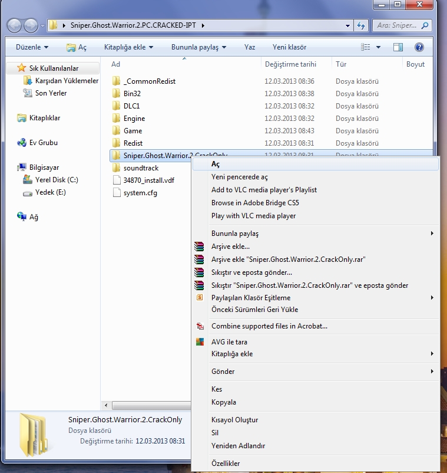Choose Kopyala from context menu
This screenshot has width=447, height=473.
(315, 402)
